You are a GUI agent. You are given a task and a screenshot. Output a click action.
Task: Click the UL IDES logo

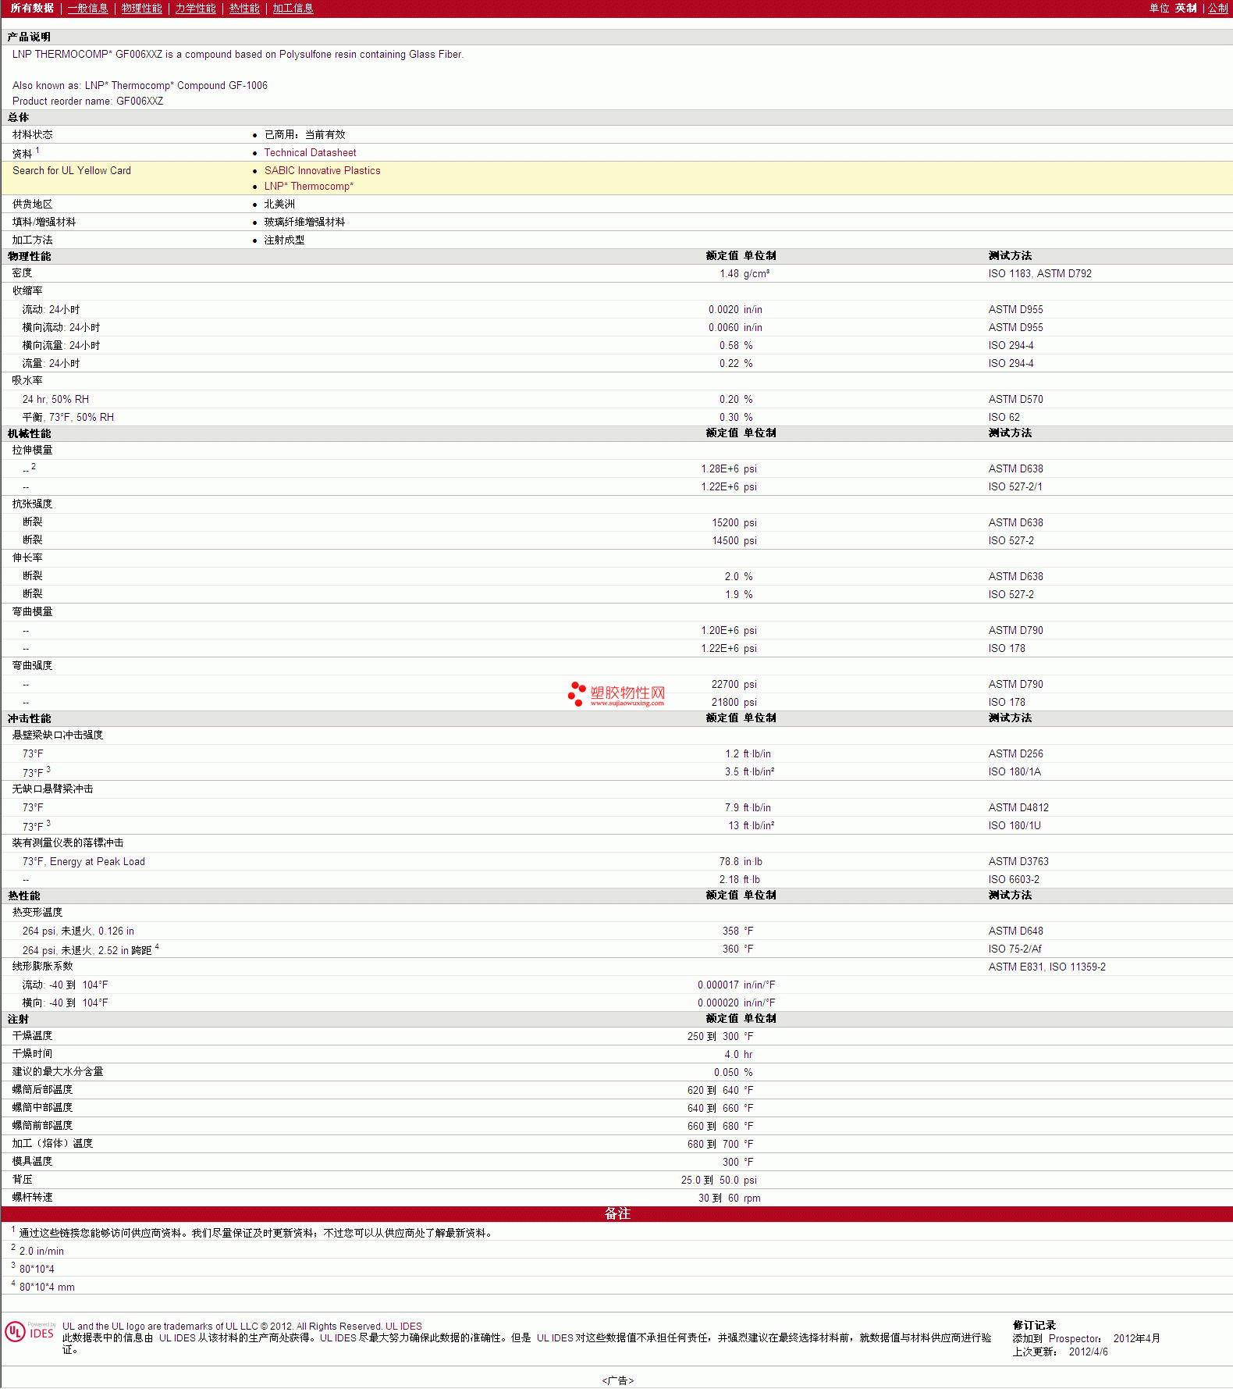pos(30,1331)
